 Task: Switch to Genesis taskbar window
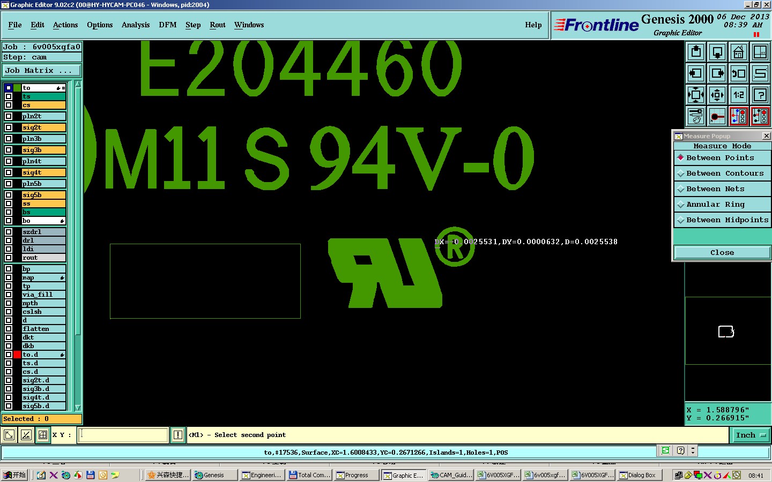point(215,475)
